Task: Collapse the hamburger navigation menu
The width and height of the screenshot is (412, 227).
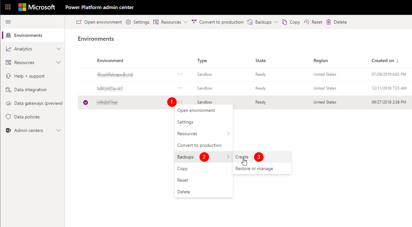Action: tap(8, 22)
